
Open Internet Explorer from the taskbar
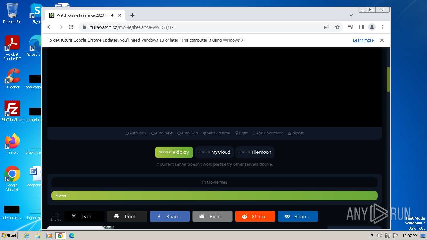tap(27, 236)
